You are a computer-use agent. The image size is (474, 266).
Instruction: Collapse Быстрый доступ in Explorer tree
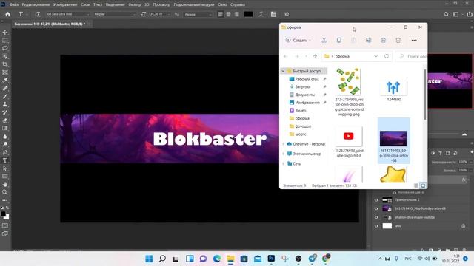pyautogui.click(x=283, y=71)
